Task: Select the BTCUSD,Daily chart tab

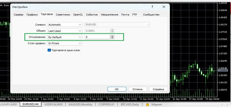Action: coord(130,104)
